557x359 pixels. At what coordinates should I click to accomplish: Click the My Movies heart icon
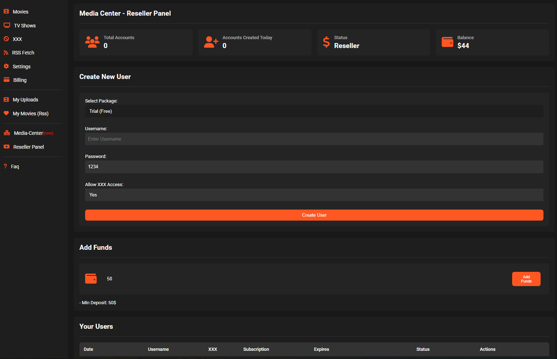point(6,113)
